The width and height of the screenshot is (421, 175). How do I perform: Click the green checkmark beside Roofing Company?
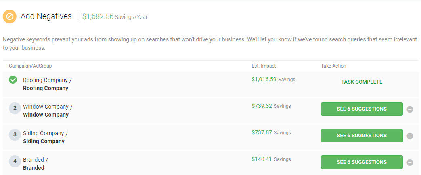pos(13,80)
